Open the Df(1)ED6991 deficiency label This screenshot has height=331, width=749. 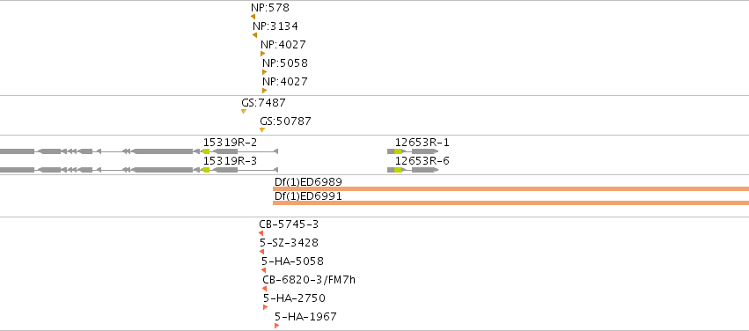(x=309, y=196)
